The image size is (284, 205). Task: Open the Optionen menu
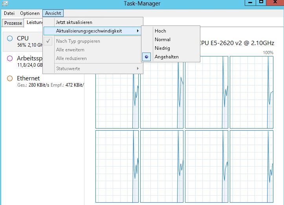pyautogui.click(x=30, y=13)
